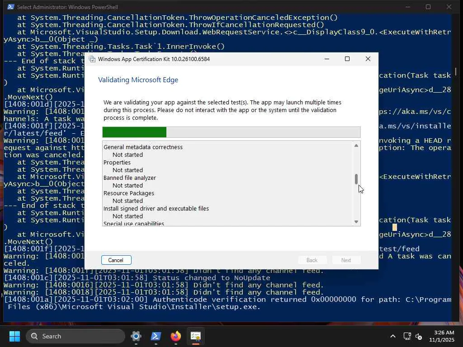The image size is (463, 347).
Task: Click the PowerShell icon in the window title bar
Action: (11, 7)
